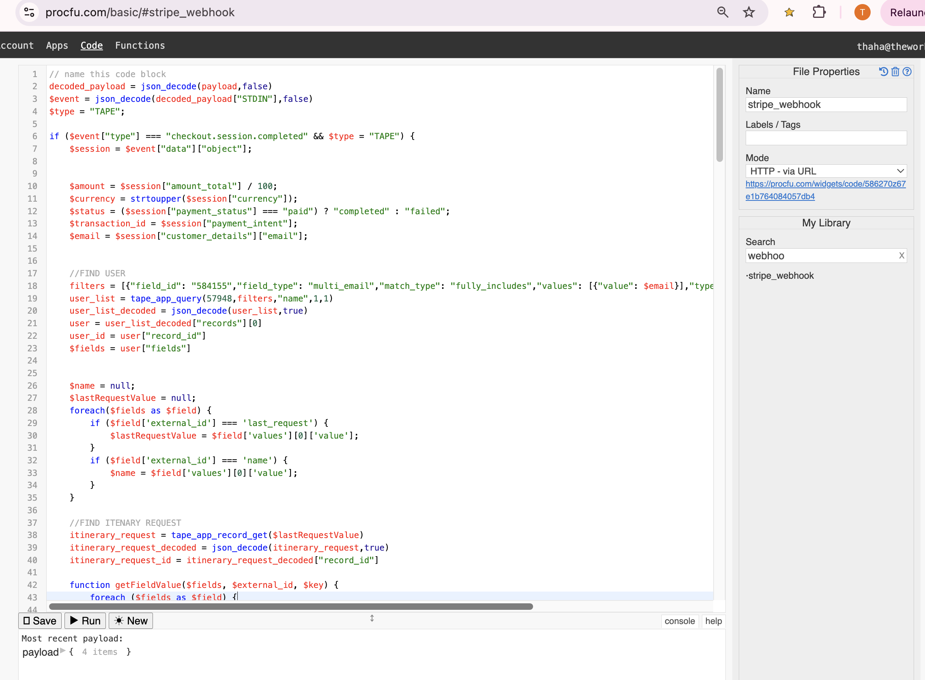Open the Mode dropdown showing HTTP via URL
Screen dimensions: 925x680
(826, 170)
